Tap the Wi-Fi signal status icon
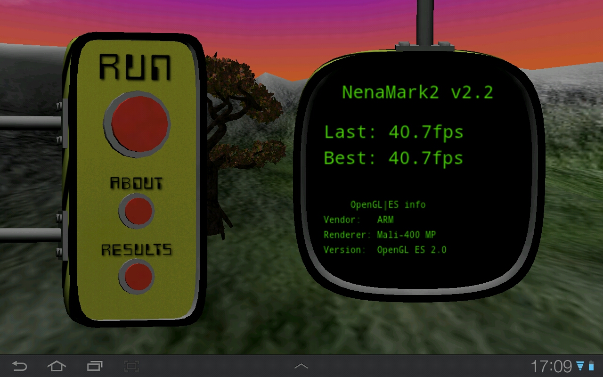This screenshot has height=377, width=603. click(580, 366)
